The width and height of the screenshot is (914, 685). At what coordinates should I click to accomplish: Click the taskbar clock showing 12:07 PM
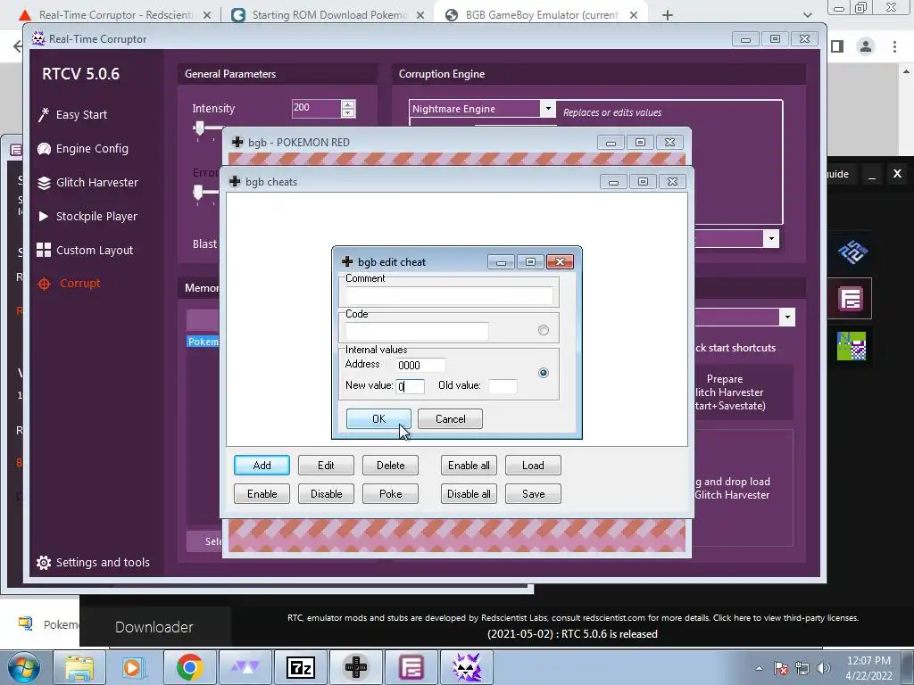[x=868, y=668]
